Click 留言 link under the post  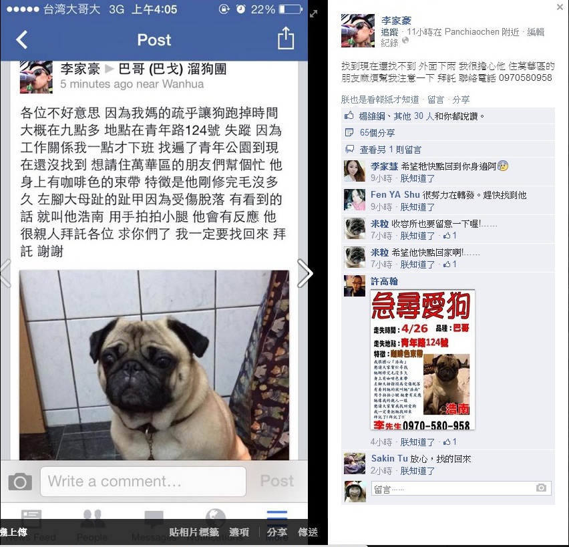pyautogui.click(x=435, y=100)
